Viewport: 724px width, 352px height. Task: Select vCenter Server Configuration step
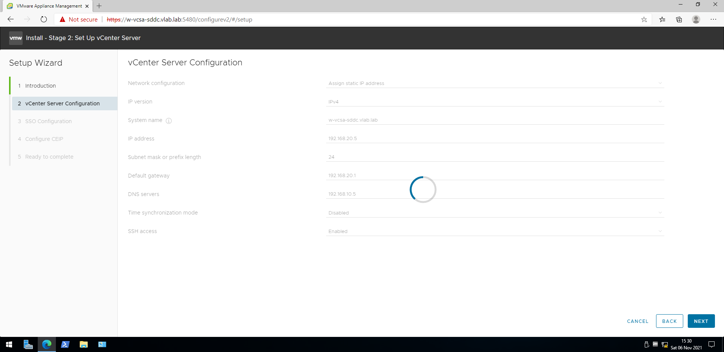tap(65, 103)
